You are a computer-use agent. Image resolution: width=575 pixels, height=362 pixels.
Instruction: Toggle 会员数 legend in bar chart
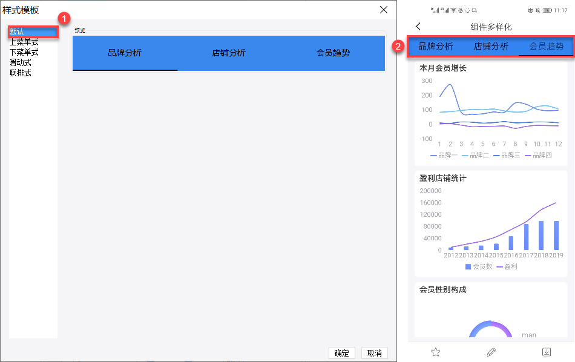(x=479, y=266)
